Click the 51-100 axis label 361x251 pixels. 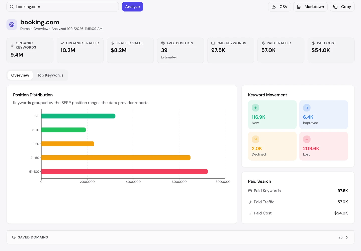(34, 172)
